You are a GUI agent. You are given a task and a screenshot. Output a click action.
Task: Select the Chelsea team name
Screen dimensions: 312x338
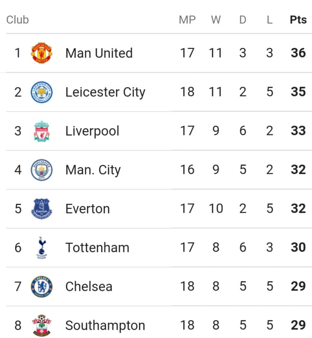point(89,286)
